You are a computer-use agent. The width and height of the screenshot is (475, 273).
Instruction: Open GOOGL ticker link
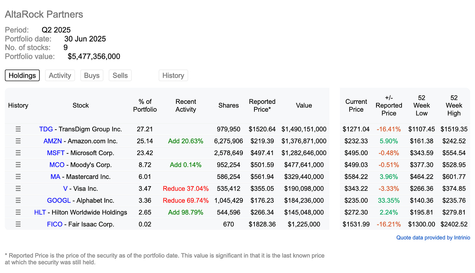(x=59, y=201)
